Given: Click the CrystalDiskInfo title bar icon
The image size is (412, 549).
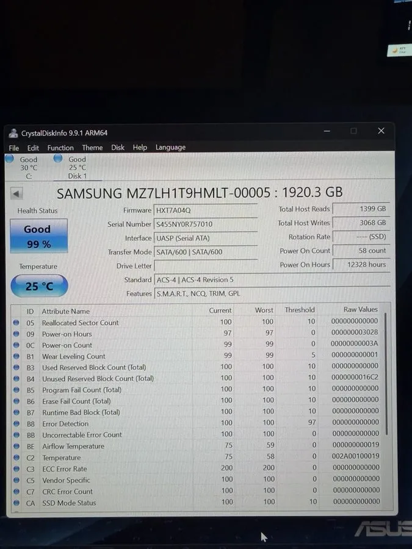Looking at the screenshot, I should coord(13,133).
